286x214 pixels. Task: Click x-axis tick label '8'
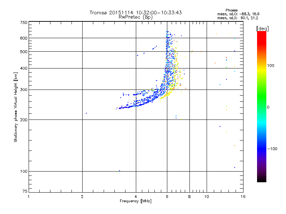click(x=189, y=197)
